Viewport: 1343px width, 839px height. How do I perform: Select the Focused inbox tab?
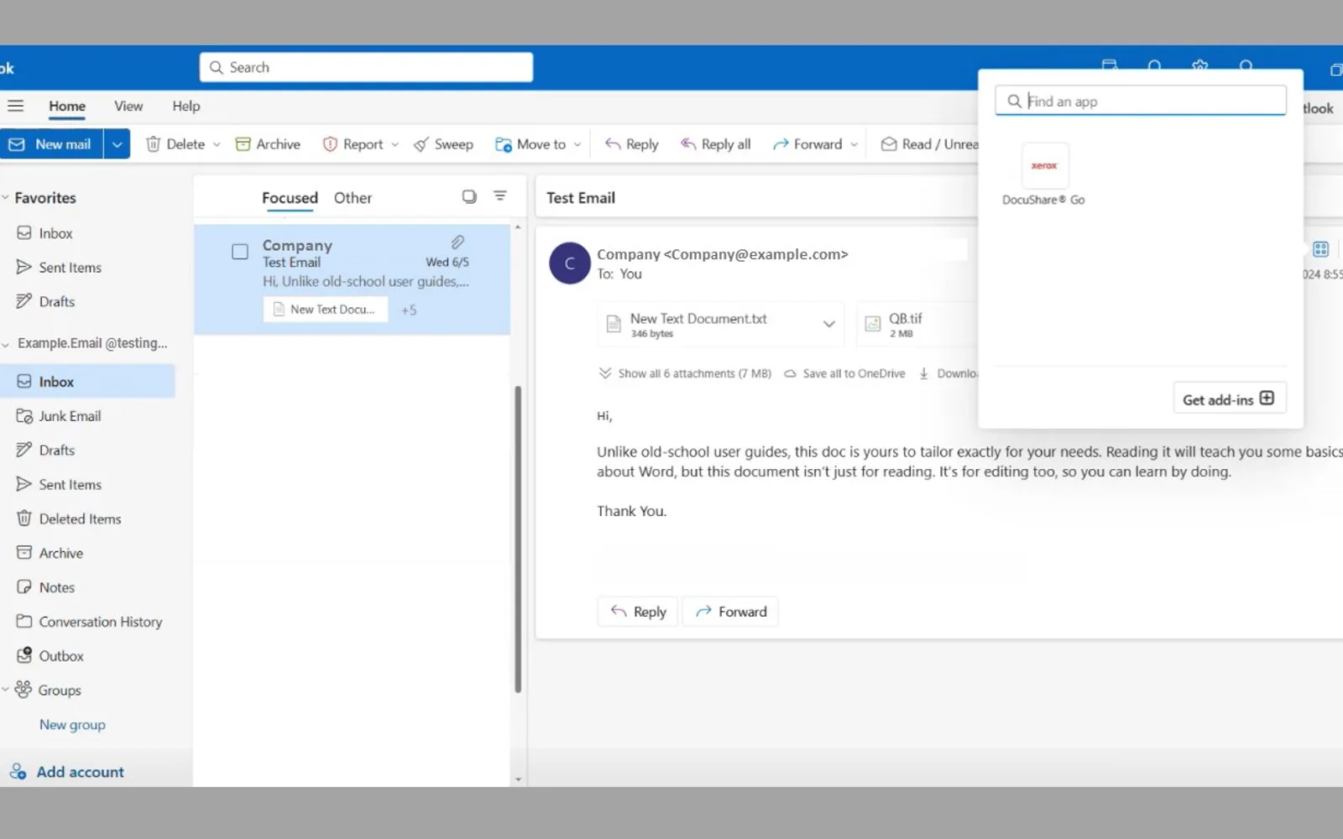290,198
